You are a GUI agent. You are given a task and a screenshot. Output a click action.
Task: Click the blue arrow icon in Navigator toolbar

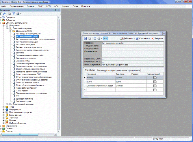4,14
